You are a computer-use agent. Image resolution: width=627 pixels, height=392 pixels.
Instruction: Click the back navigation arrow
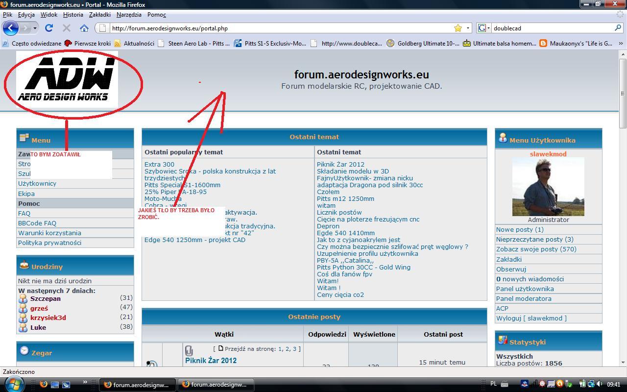(x=10, y=28)
